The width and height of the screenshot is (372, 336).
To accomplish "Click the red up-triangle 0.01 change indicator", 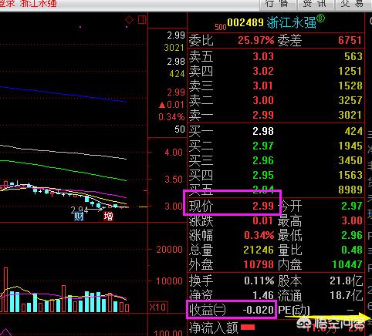I will (171, 105).
